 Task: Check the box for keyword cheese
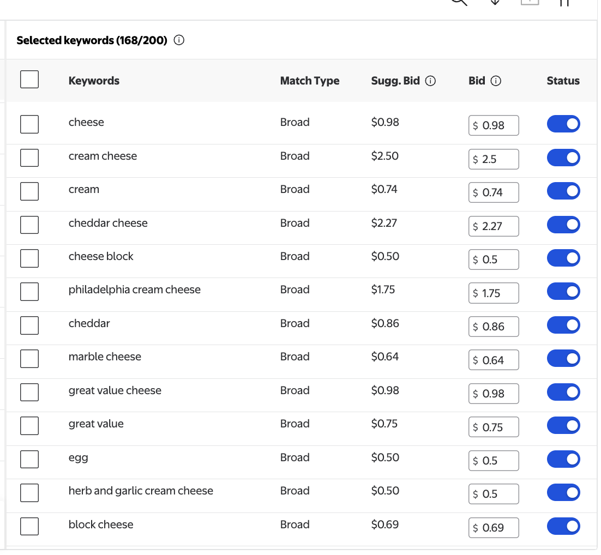[x=29, y=124]
